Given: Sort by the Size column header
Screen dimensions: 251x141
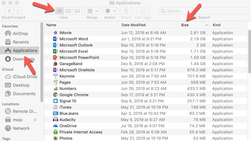Looking at the screenshot, I should tap(185, 25).
